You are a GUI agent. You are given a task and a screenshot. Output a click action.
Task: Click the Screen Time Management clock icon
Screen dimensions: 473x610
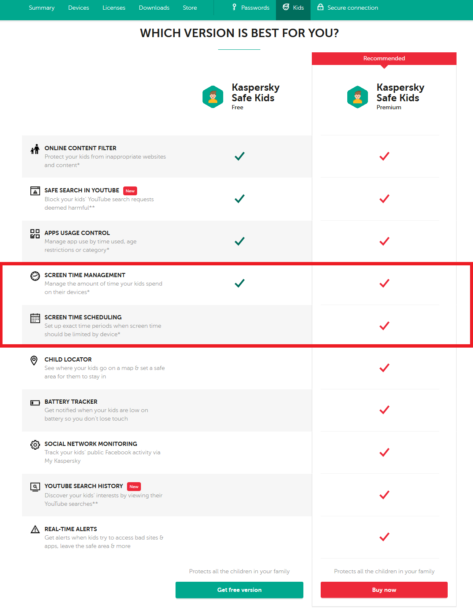coord(35,276)
